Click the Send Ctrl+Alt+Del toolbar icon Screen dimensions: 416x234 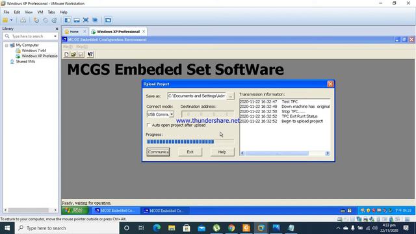click(23, 20)
